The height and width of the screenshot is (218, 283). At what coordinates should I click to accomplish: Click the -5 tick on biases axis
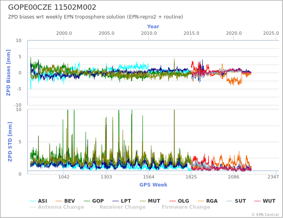[19, 89]
